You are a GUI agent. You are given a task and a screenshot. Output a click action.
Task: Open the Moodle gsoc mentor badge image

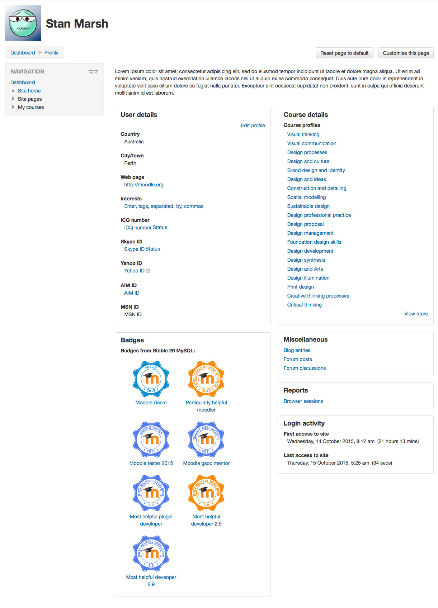pyautogui.click(x=206, y=440)
